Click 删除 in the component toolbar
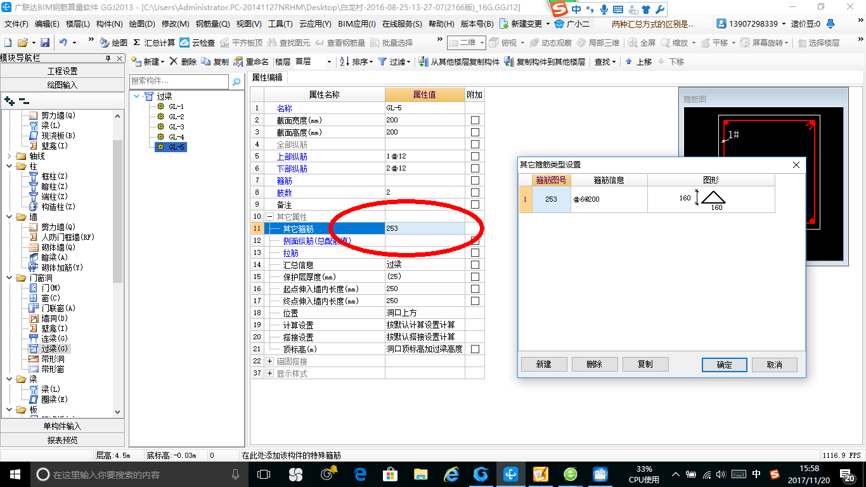 click(x=183, y=62)
